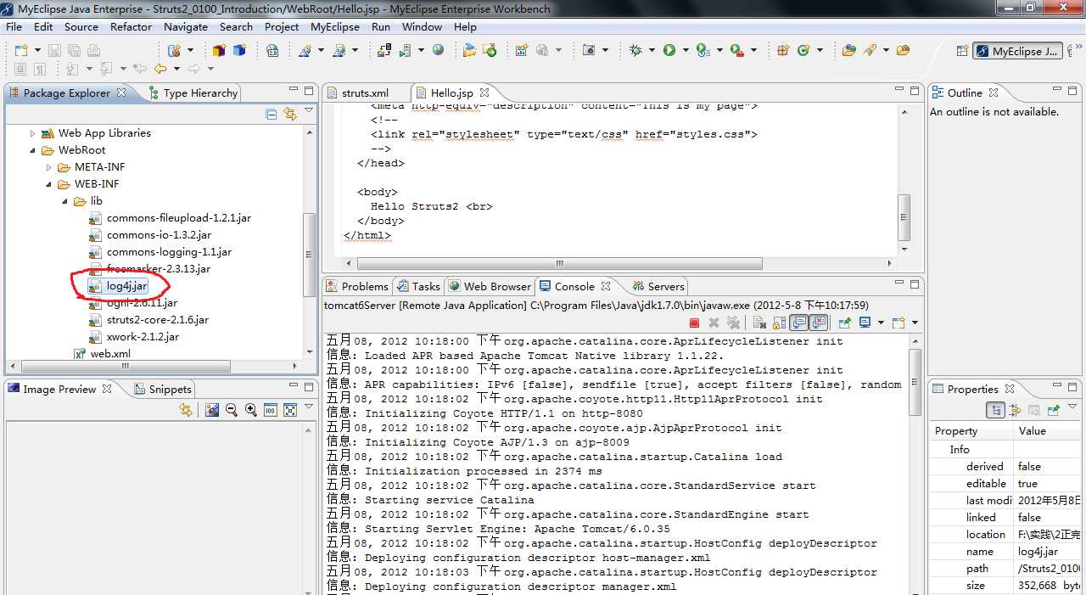Collapse the WebRoot folder
Image resolution: width=1086 pixels, height=595 pixels.
[34, 150]
